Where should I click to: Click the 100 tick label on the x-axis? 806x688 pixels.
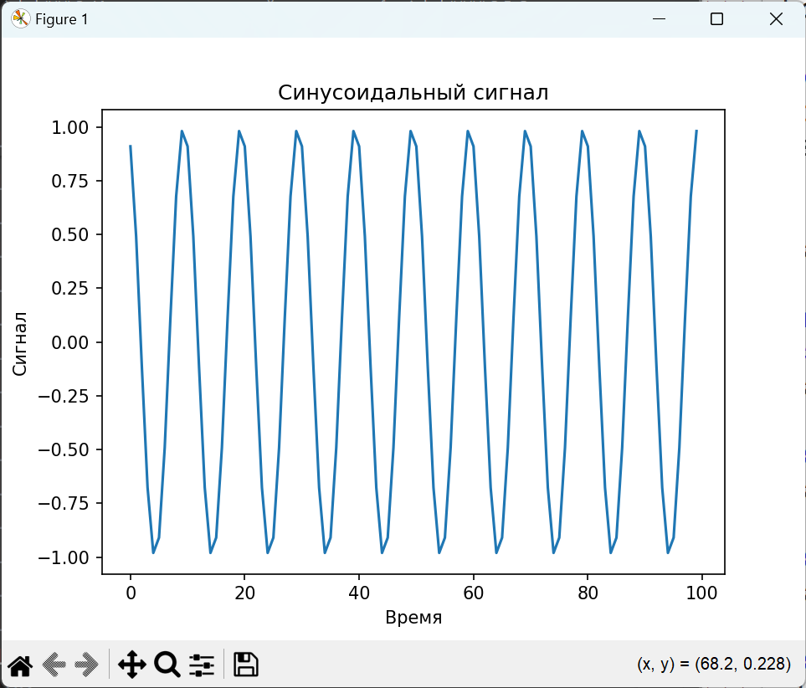click(702, 593)
